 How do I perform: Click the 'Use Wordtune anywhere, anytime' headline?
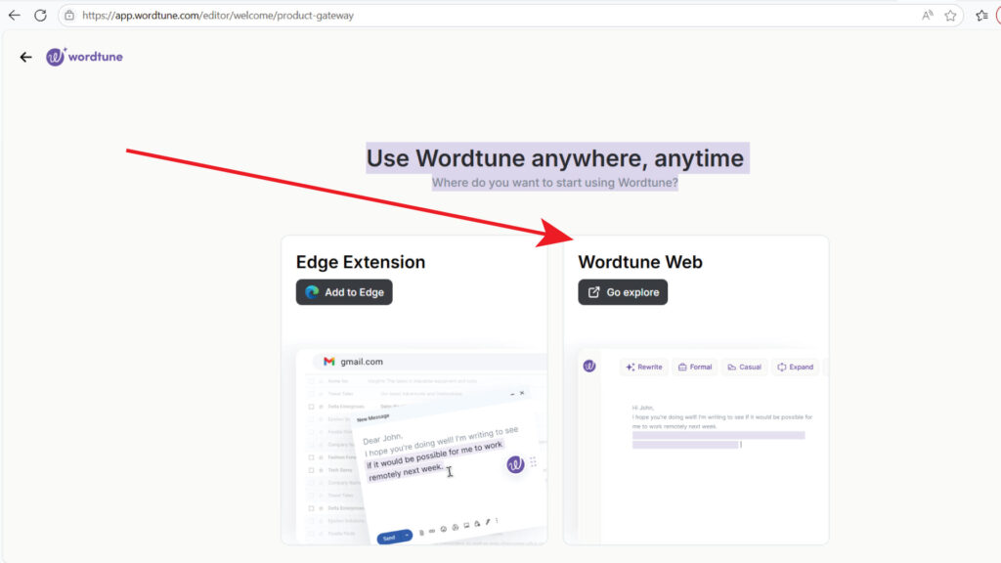pyautogui.click(x=555, y=158)
